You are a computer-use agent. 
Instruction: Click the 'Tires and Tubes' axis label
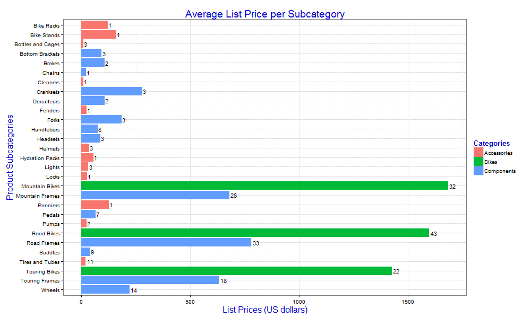click(40, 262)
